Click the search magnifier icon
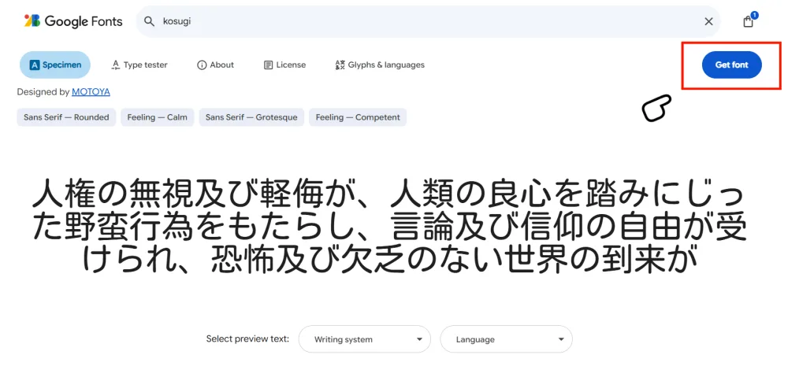Image resolution: width=788 pixels, height=366 pixels. tap(149, 21)
